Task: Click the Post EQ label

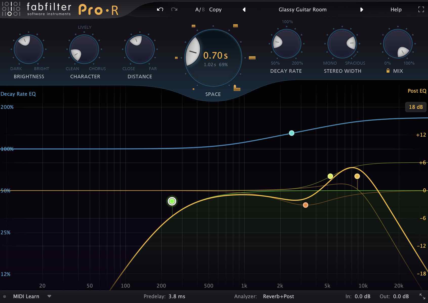Action: [x=417, y=91]
